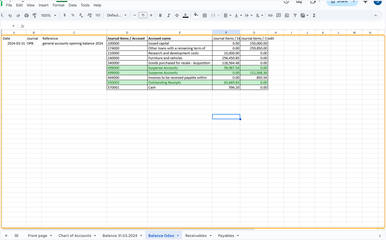
Task: Open the account avatar
Action: pos(378,2)
